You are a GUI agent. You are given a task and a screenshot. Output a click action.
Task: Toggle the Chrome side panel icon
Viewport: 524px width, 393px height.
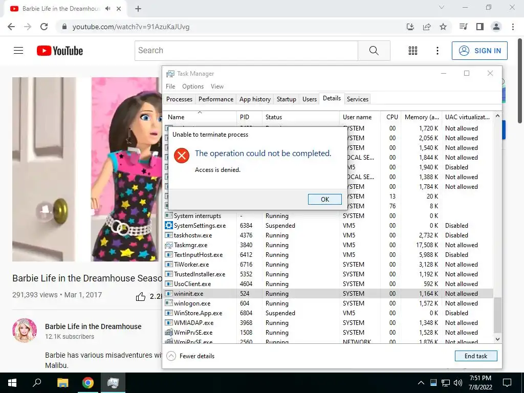[480, 27]
